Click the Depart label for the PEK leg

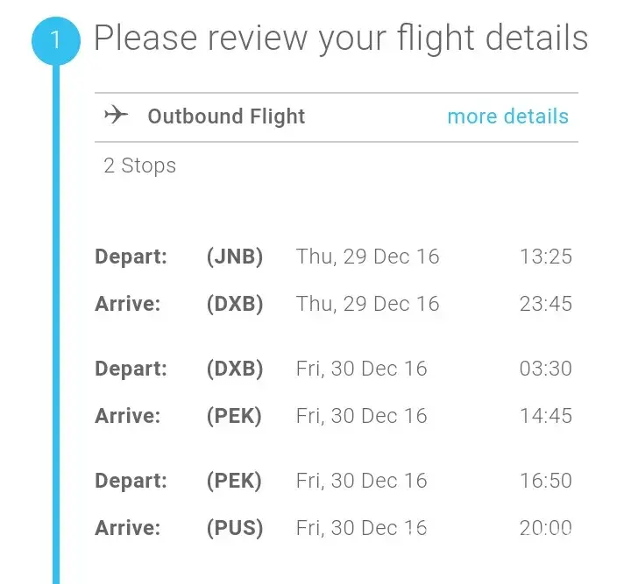[x=131, y=481]
